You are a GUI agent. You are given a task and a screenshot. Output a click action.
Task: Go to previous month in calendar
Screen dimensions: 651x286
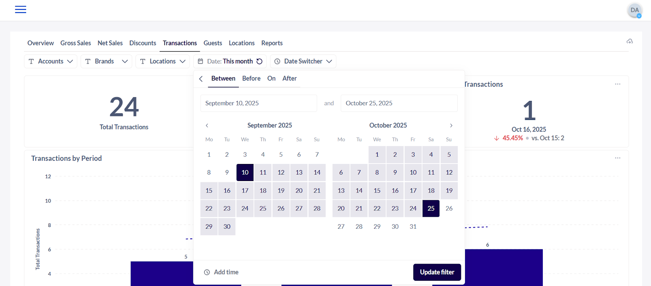click(x=207, y=126)
